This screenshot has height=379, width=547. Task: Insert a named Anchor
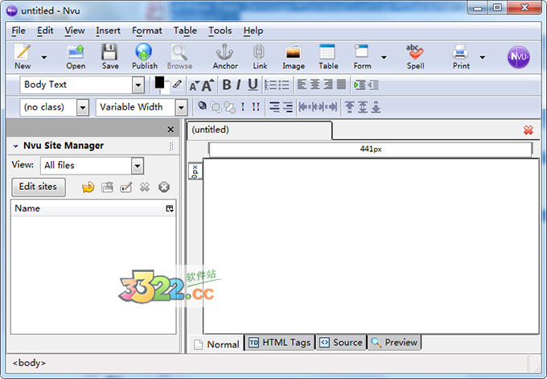pos(225,56)
